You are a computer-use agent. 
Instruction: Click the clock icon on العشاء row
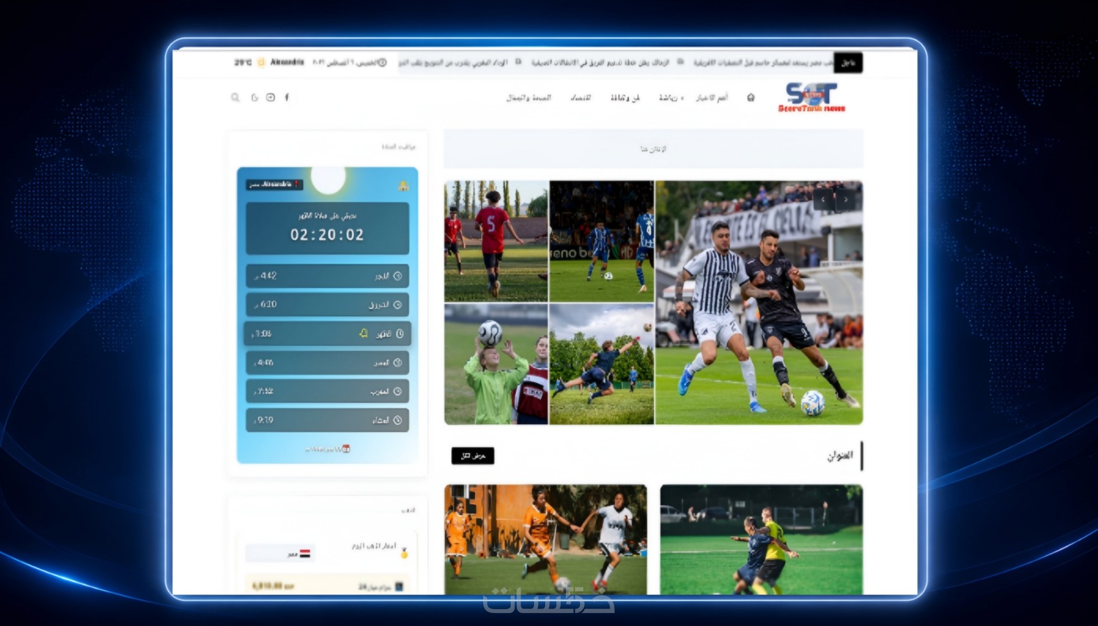(398, 420)
